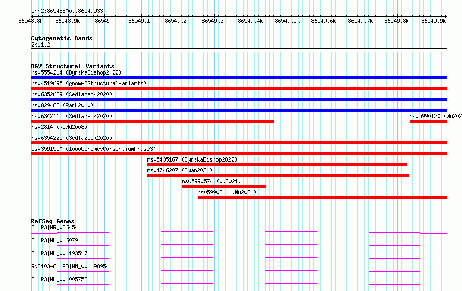The height and width of the screenshot is (291, 462).
Task: Open nsv4519695 (gnomADStructuralVariants) label
Action: 89,83
